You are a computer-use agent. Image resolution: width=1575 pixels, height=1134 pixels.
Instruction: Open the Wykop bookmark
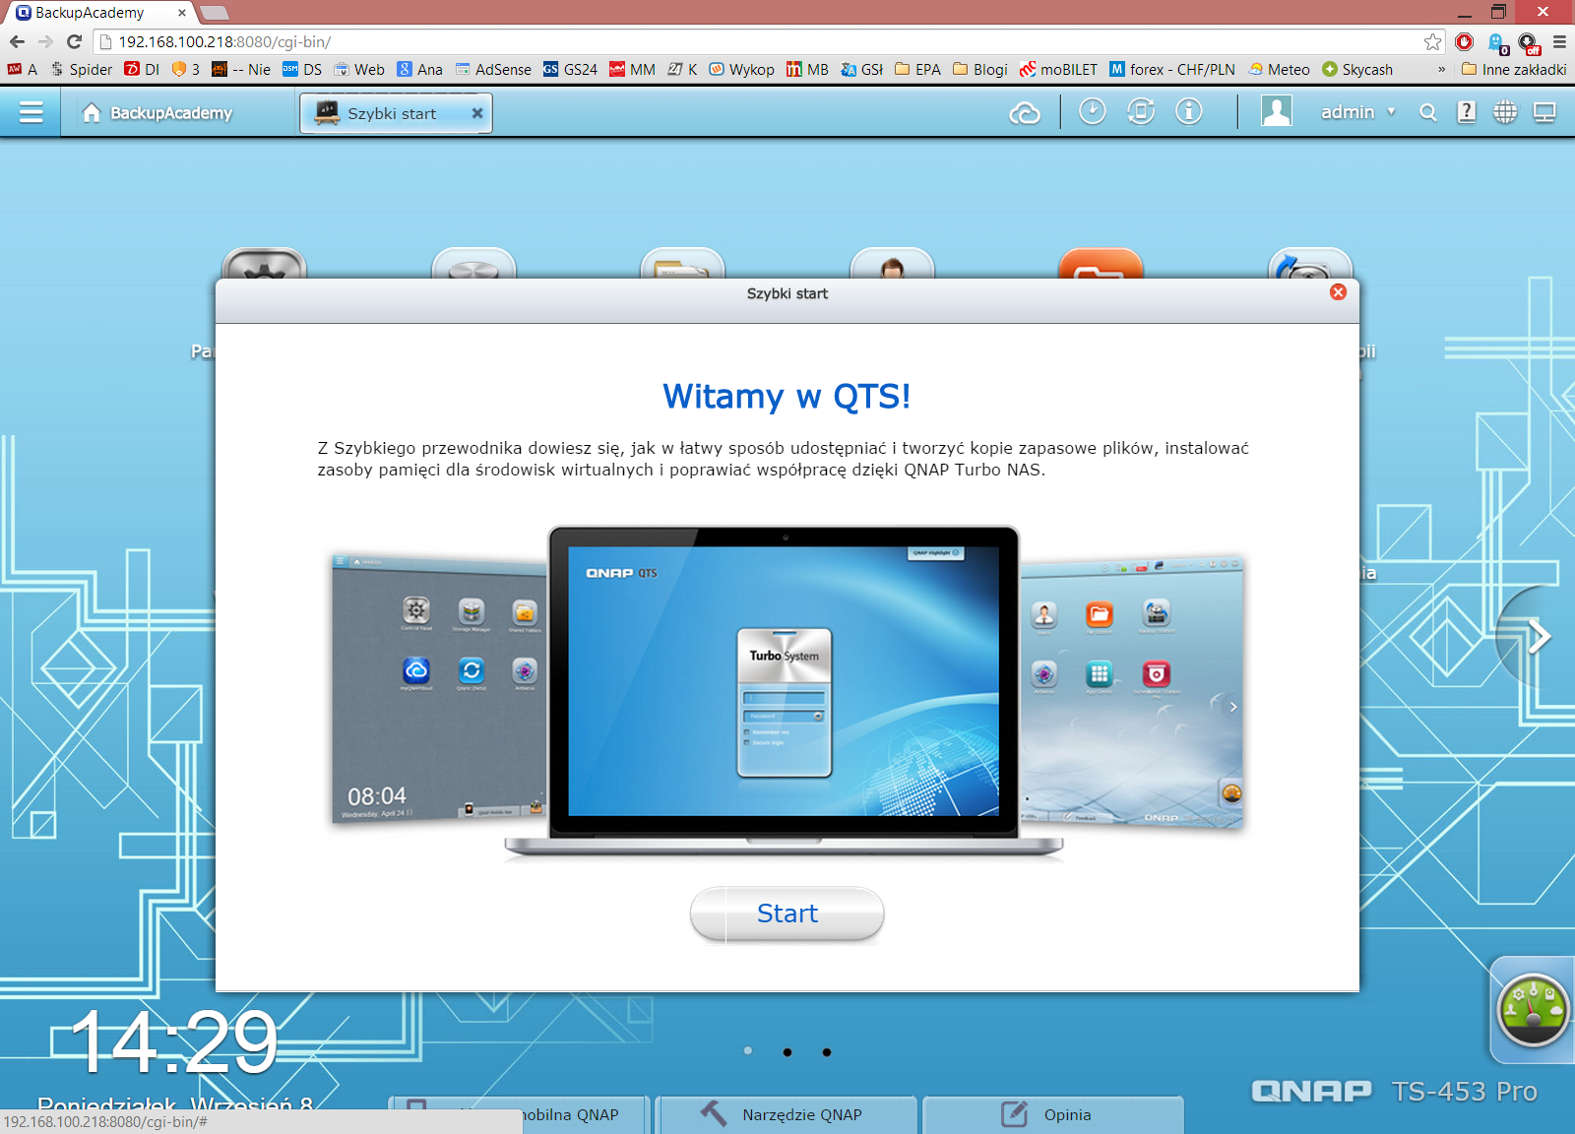tap(741, 69)
